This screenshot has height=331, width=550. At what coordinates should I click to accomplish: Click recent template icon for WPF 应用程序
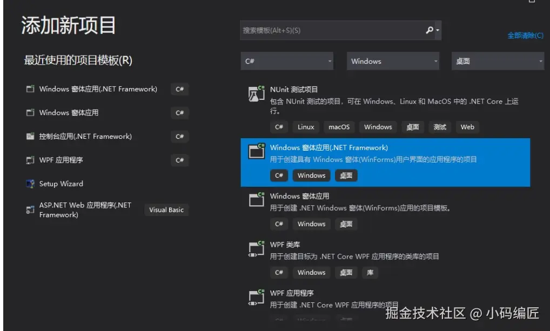point(30,160)
